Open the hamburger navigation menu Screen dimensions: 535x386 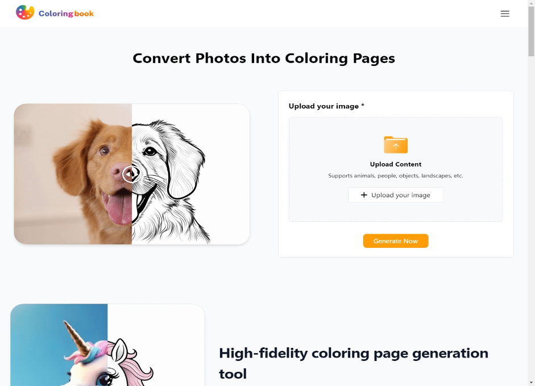click(505, 14)
